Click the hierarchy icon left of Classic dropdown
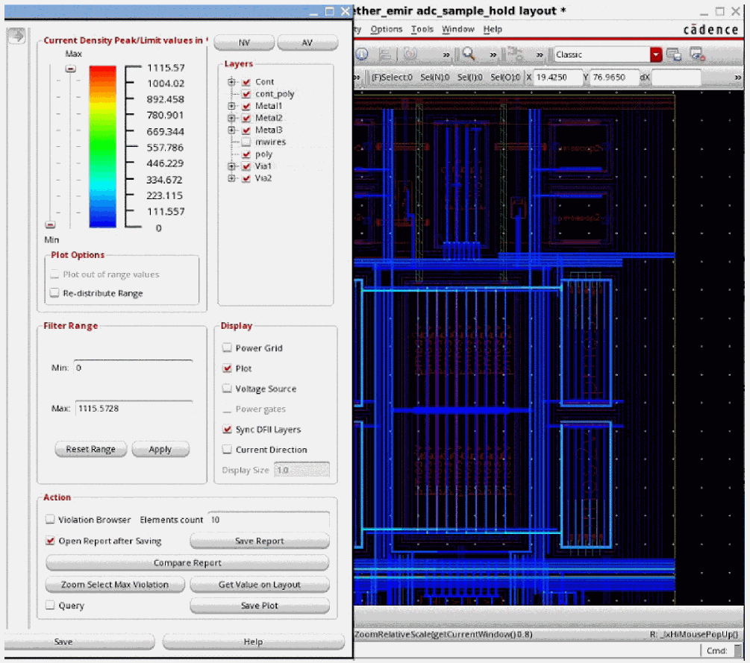 pos(513,54)
